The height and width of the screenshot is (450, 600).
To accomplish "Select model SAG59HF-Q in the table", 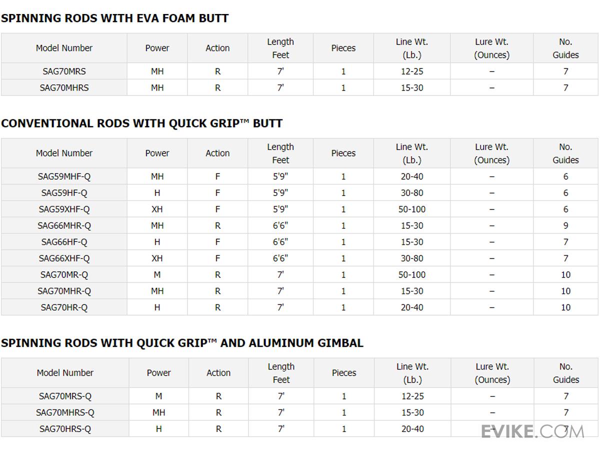I will tap(64, 193).
